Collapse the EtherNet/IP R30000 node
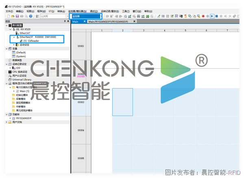 pos(14,37)
